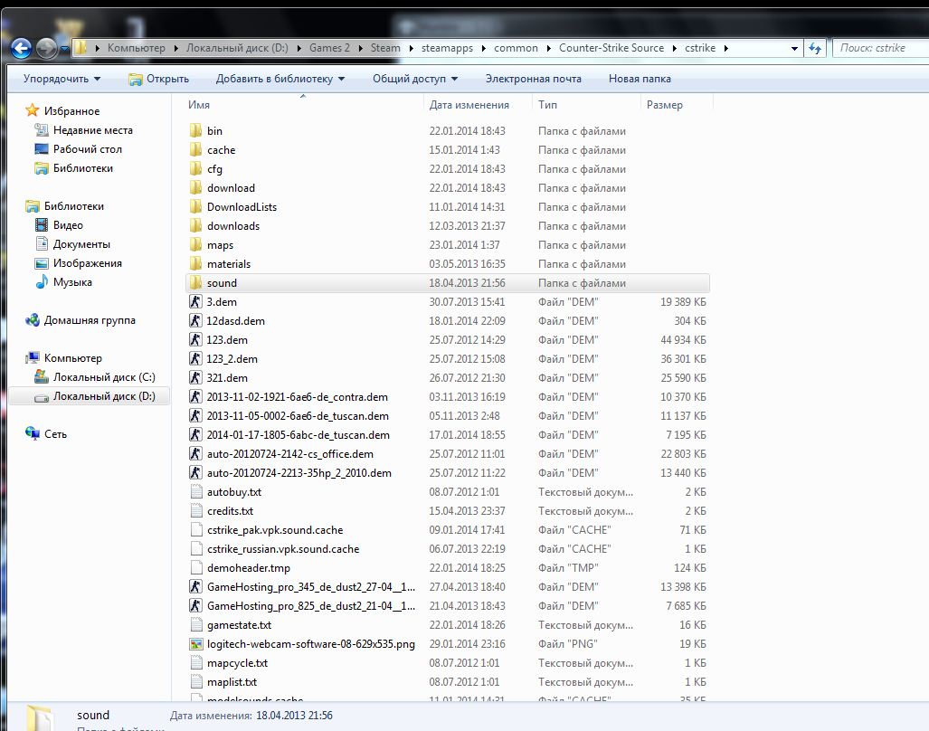
Task: Select the credits.txt file icon
Action: [x=196, y=510]
